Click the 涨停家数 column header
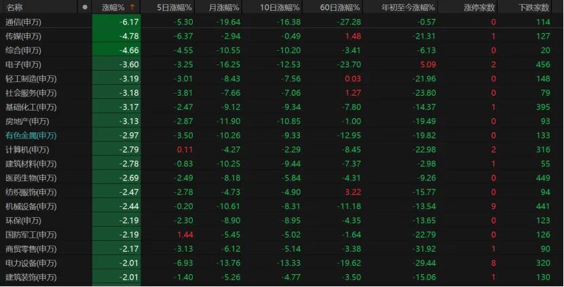The image size is (564, 287). click(479, 7)
